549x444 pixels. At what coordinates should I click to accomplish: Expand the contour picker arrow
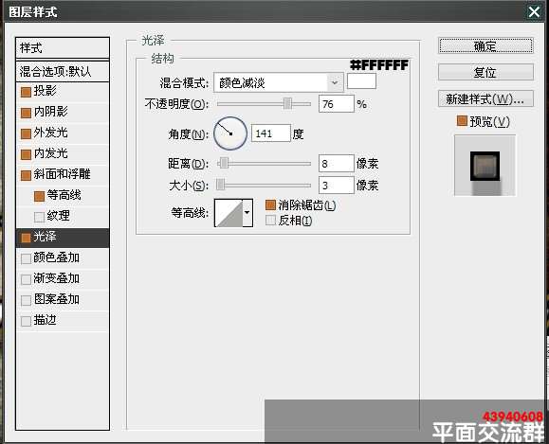click(x=247, y=213)
